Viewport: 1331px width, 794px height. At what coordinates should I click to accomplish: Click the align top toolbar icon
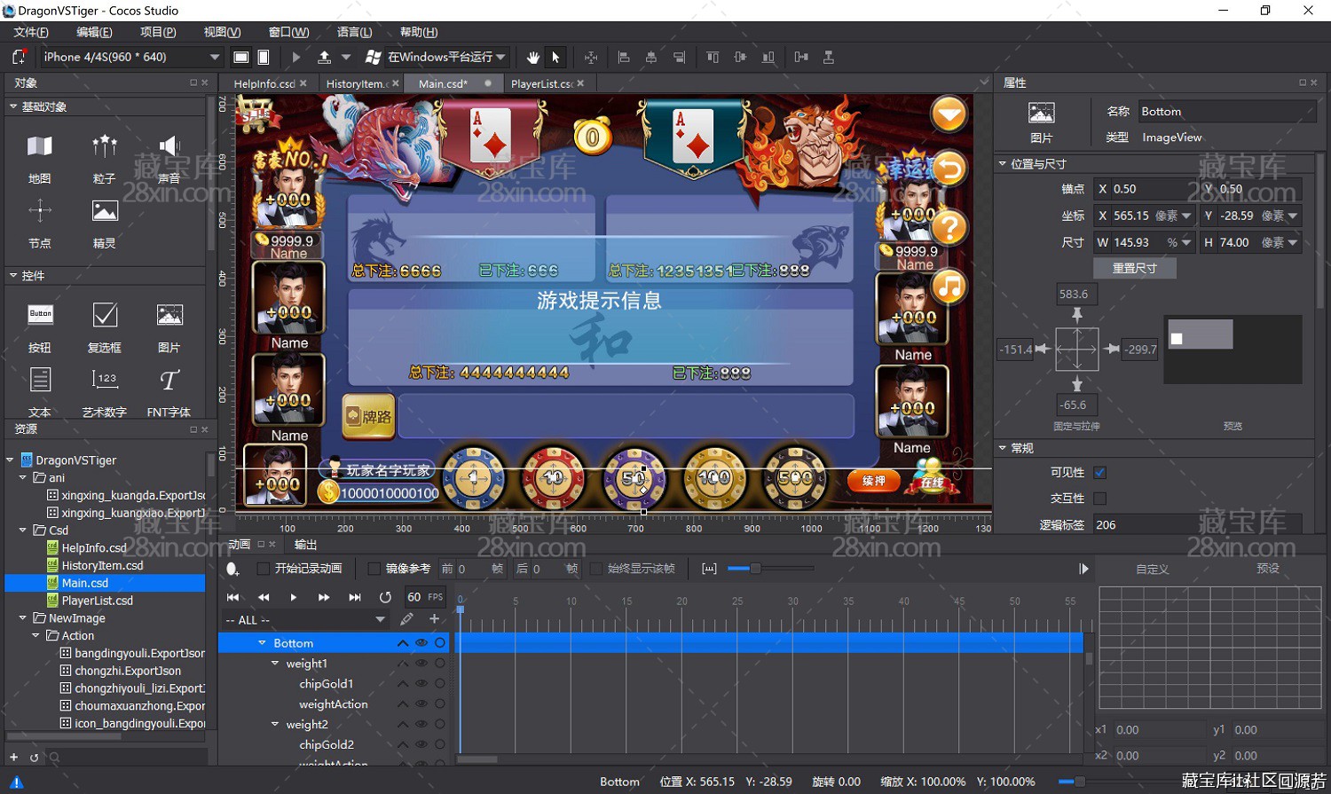[x=713, y=57]
